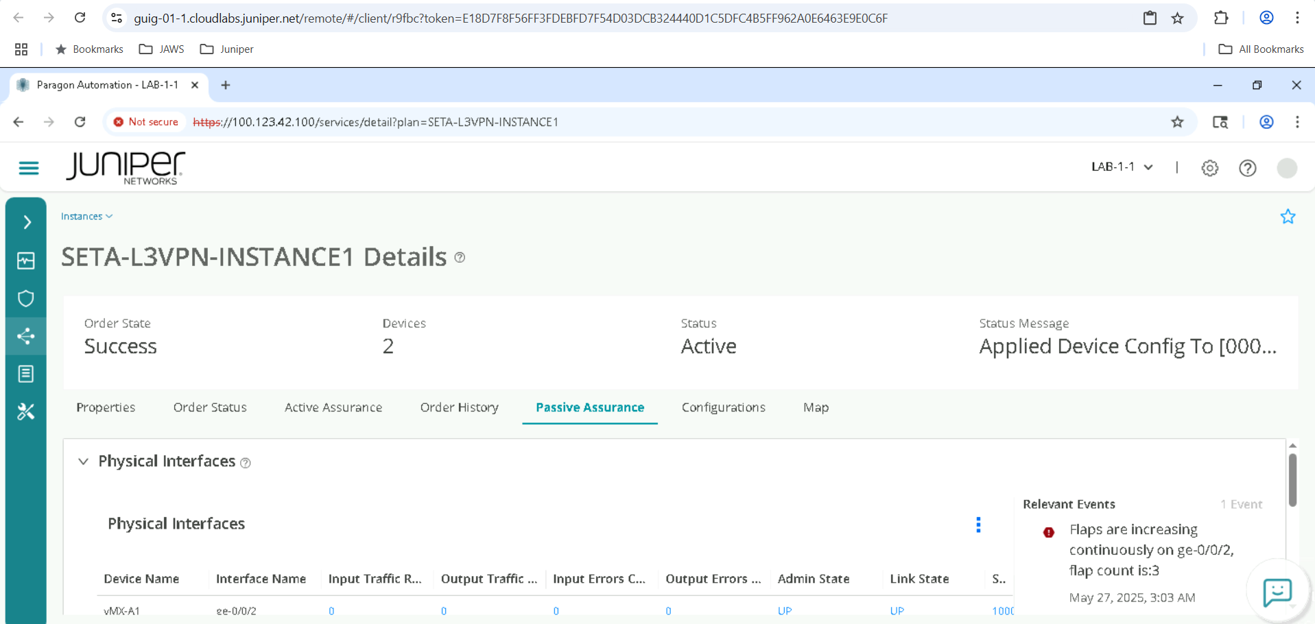Click the vertical scrollbar in assurance panel
This screenshot has width=1315, height=624.
click(x=1292, y=480)
